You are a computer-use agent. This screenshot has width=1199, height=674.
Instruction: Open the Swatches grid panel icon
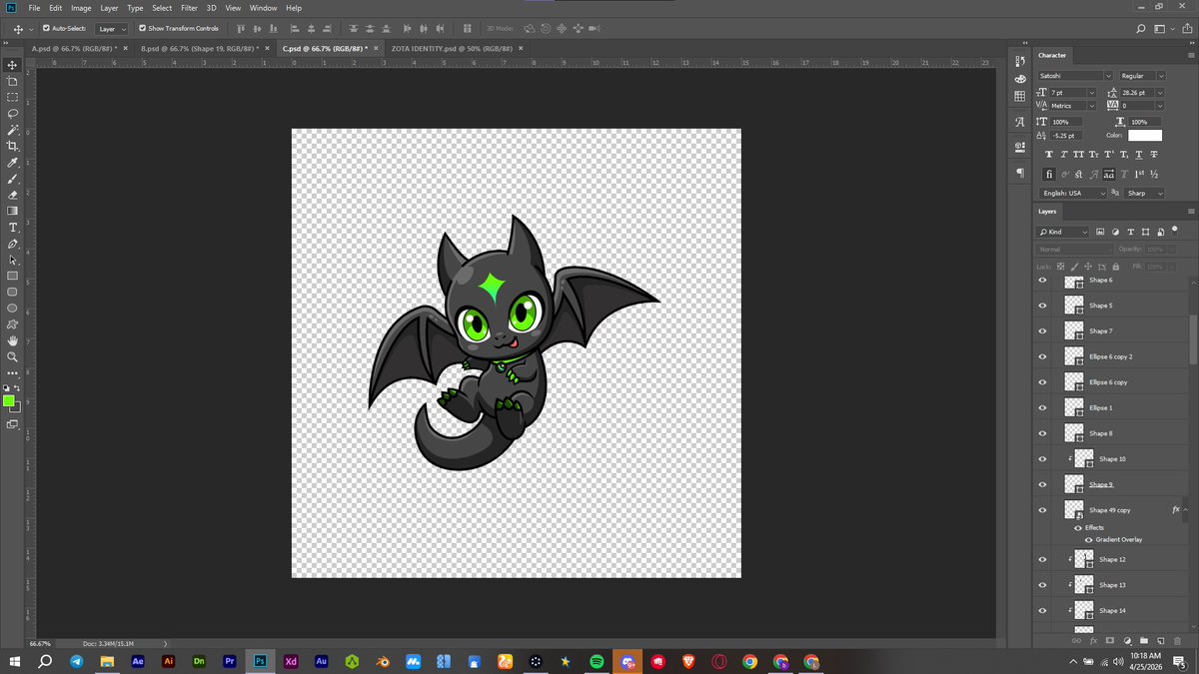1019,96
